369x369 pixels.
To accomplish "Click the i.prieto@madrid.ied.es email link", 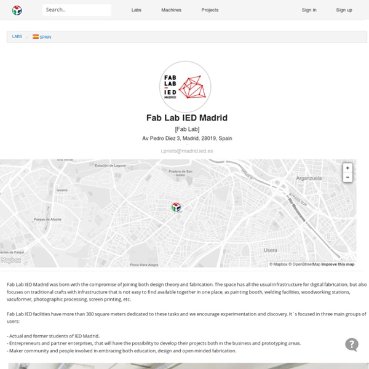I will coord(186,151).
